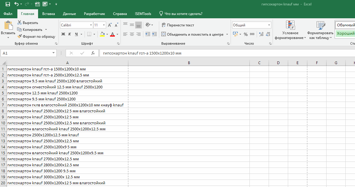The height and width of the screenshot is (187, 355).
Task: Click the Cut (Вырезать) scissors icon
Action: pyautogui.click(x=19, y=23)
